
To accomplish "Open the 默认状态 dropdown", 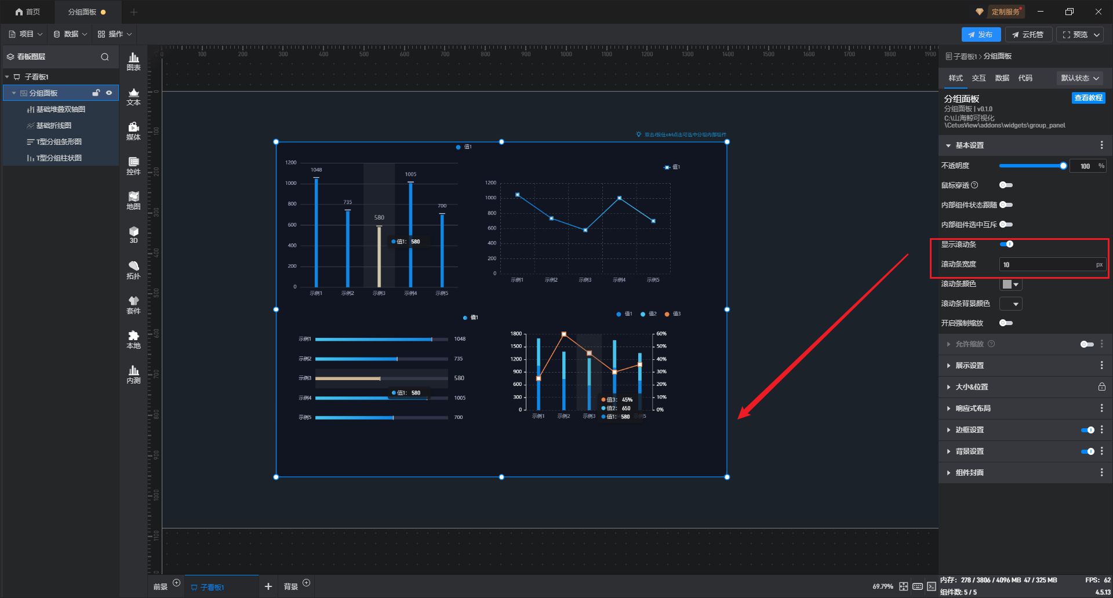I will (x=1079, y=78).
